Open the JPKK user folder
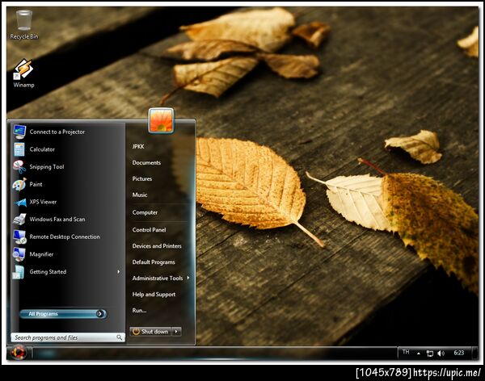485x381 pixels. [x=138, y=146]
